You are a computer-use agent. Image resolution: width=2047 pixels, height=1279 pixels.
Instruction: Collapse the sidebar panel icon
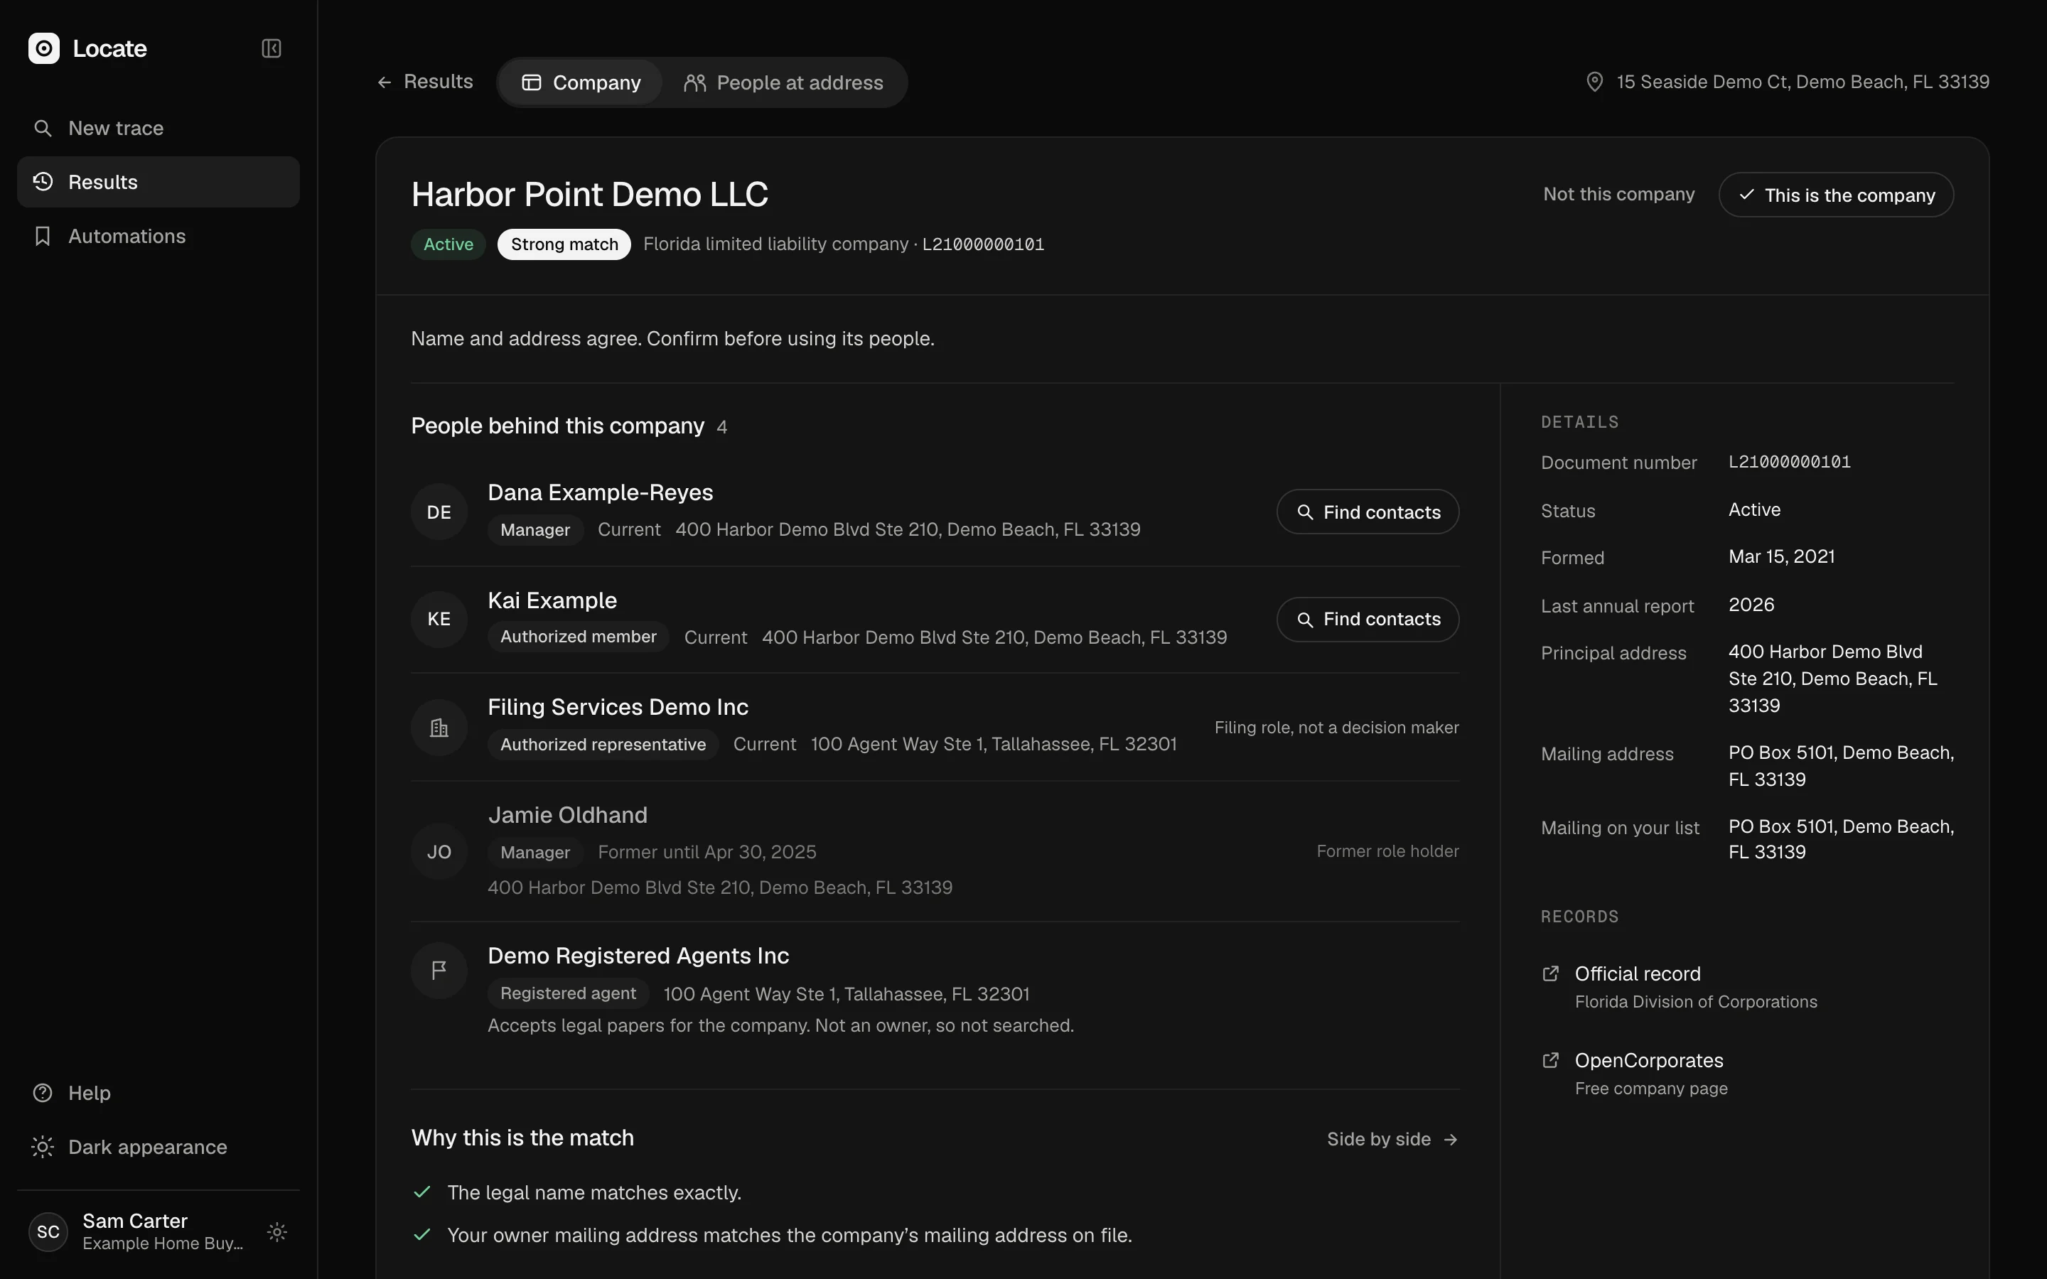[x=271, y=48]
